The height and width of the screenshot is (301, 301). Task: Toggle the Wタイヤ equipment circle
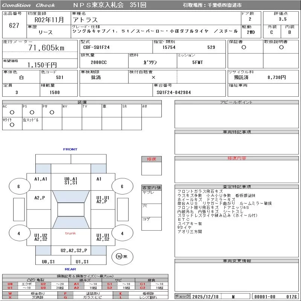point(12,125)
